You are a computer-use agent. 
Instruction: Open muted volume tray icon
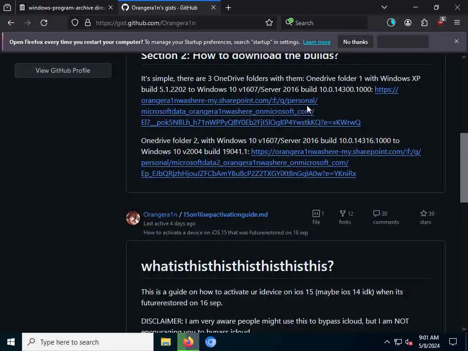pyautogui.click(x=409, y=342)
